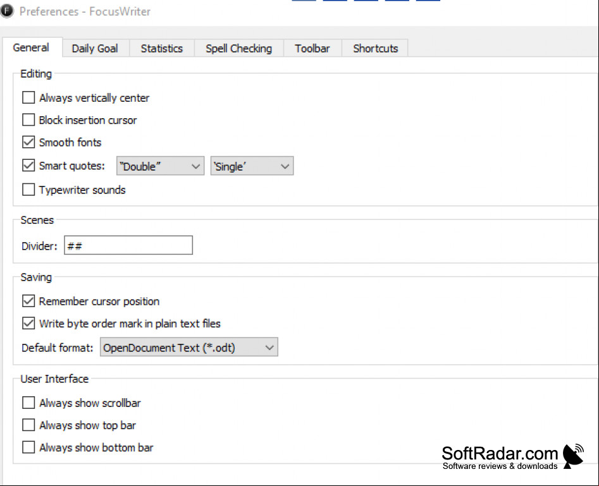Enable Typewriter sounds checkbox

(x=28, y=190)
